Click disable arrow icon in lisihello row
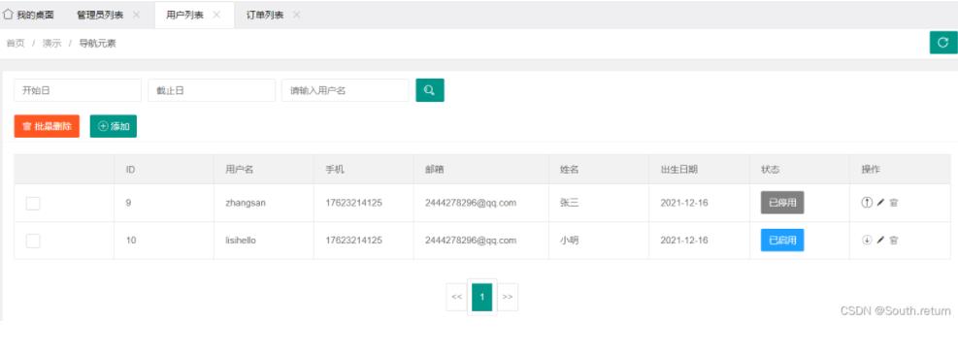 click(867, 241)
